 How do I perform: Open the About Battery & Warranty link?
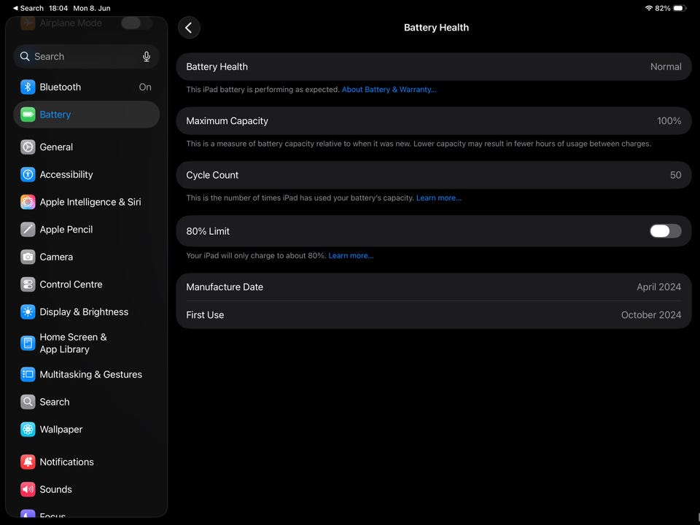coord(389,90)
